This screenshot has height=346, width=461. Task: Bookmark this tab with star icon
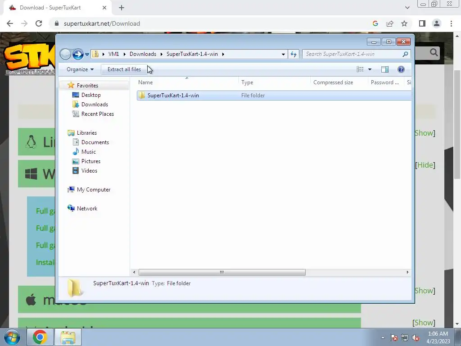tap(404, 23)
